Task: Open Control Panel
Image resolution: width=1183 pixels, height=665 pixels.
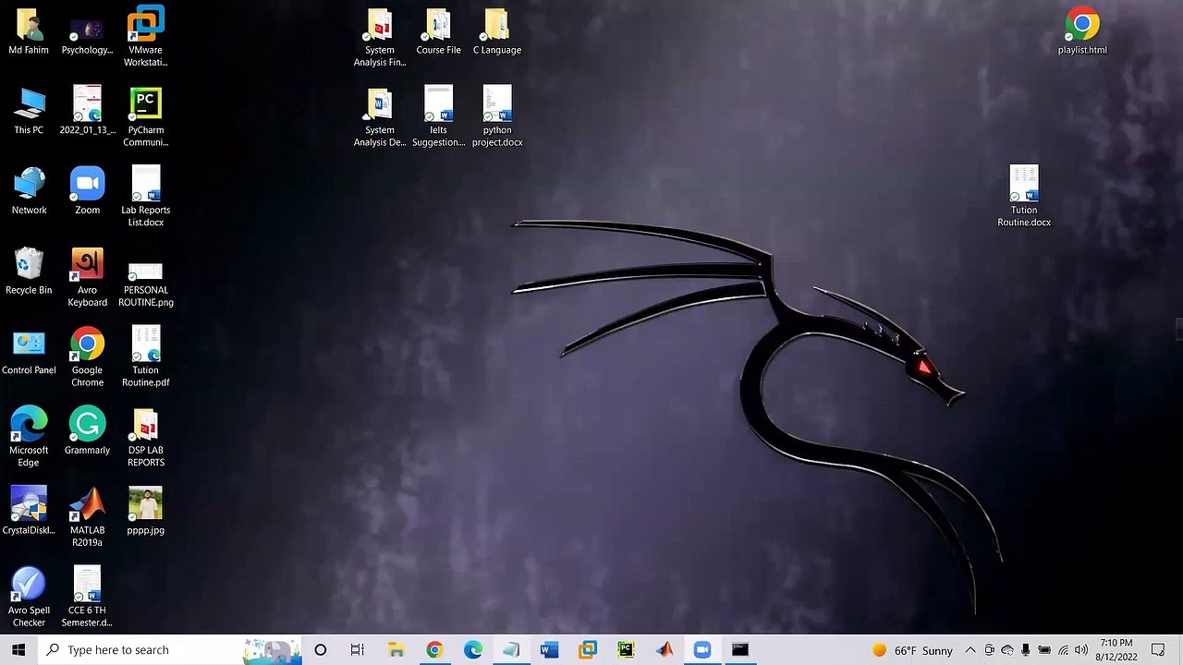Action: (x=29, y=352)
